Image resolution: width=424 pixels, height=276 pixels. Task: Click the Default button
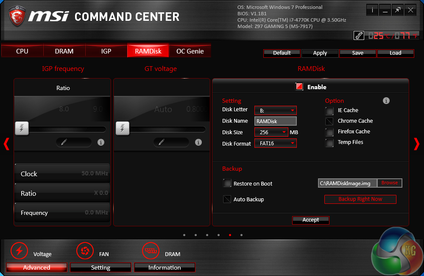[282, 53]
